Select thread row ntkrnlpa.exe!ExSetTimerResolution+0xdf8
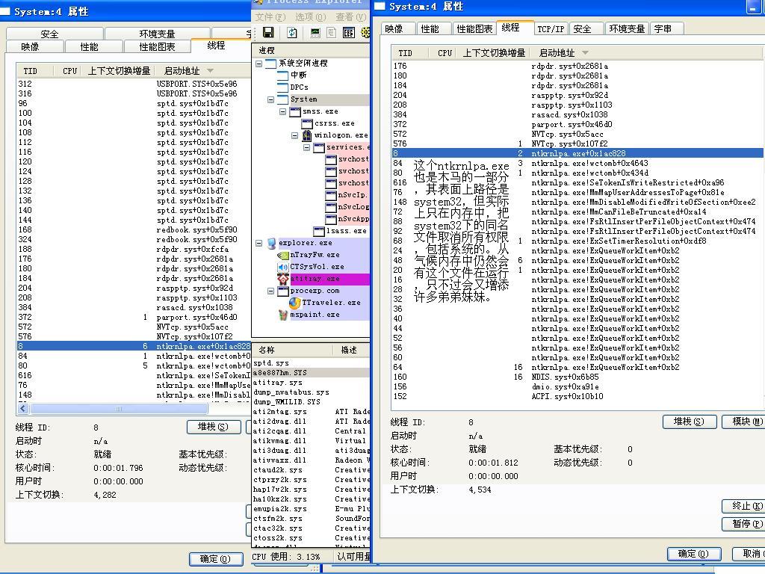 [577, 241]
